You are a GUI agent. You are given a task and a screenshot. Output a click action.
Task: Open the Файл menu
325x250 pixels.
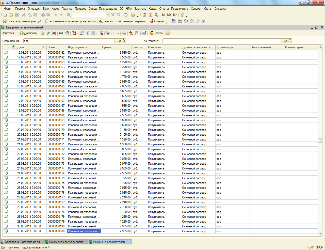(x=8, y=9)
